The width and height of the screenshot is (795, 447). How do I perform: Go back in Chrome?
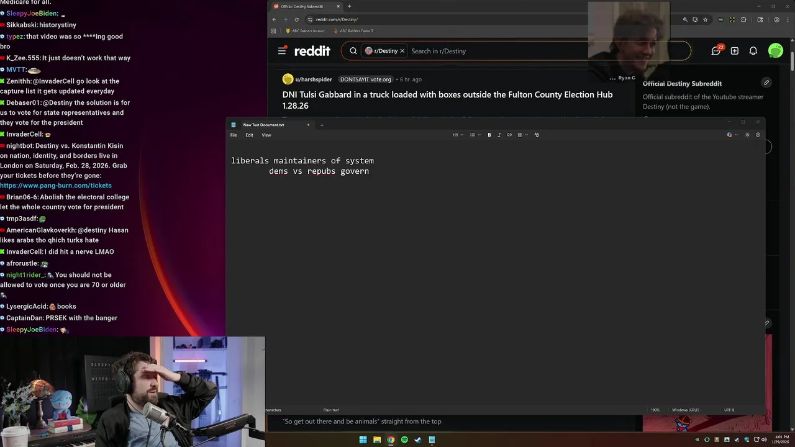[274, 19]
